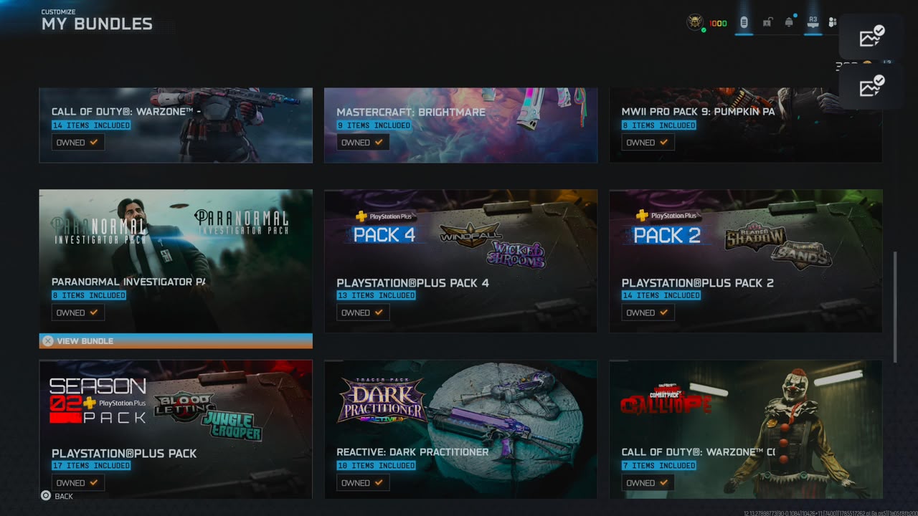The image size is (918, 516).
Task: Click the Owned badge on the 7-item Warzone pack
Action: 648,483
